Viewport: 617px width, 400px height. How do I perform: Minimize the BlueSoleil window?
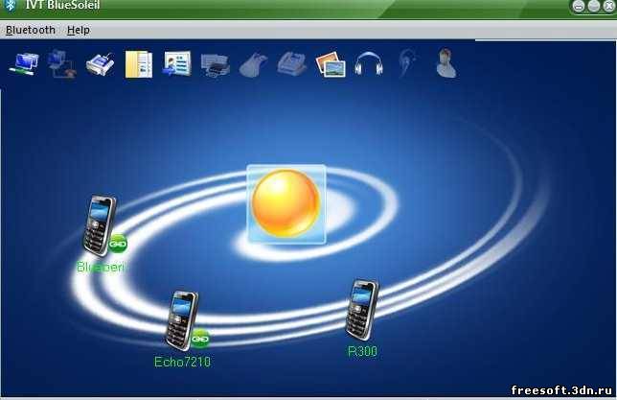(579, 6)
